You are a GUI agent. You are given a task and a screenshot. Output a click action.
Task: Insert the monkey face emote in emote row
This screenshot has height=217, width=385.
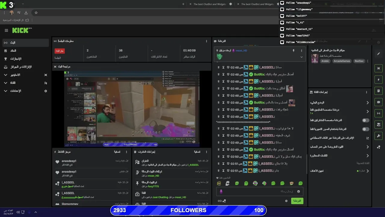coord(291,183)
